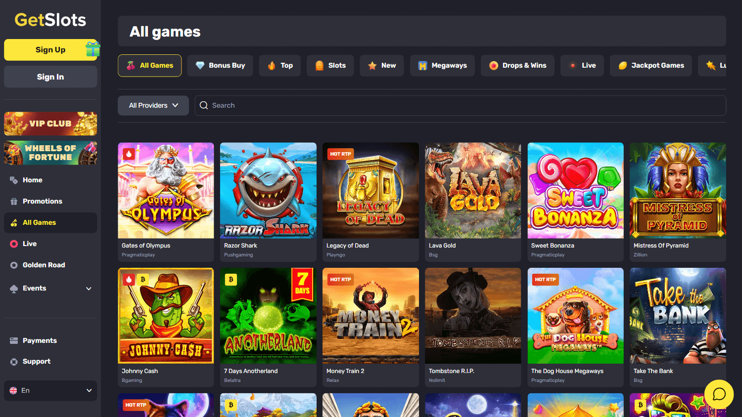
Task: Click the Golden Road icon in sidebar
Action: point(14,265)
